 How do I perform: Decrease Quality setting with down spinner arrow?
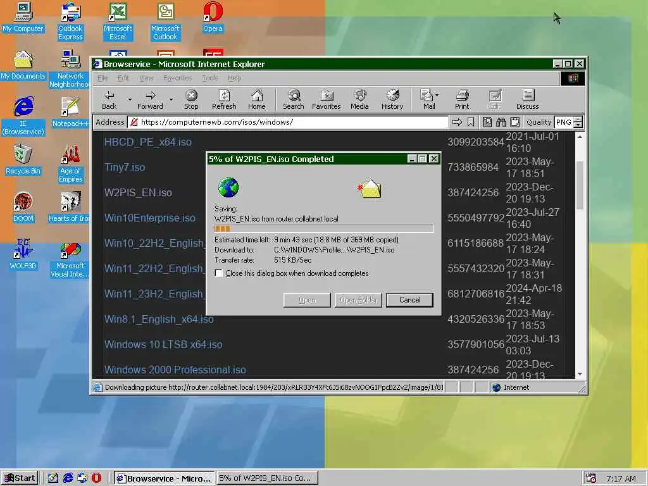coord(578,125)
